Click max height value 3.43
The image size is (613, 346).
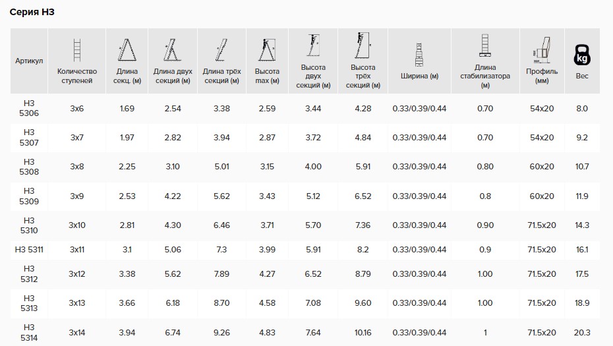(267, 196)
